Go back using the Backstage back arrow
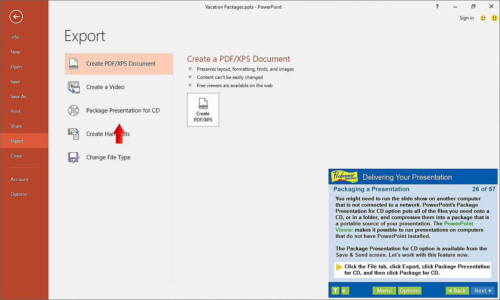The height and width of the screenshot is (300, 500). pos(16,16)
